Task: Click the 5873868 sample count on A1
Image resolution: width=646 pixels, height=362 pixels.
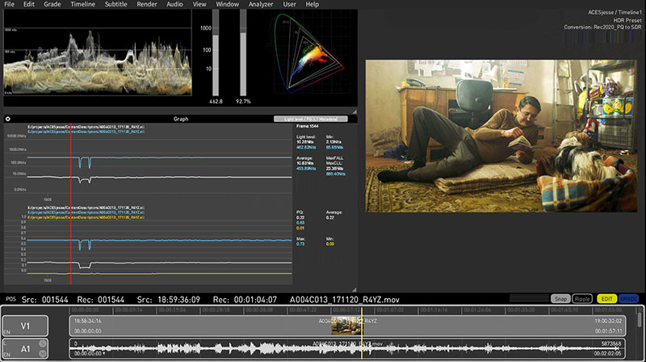Action: click(611, 343)
